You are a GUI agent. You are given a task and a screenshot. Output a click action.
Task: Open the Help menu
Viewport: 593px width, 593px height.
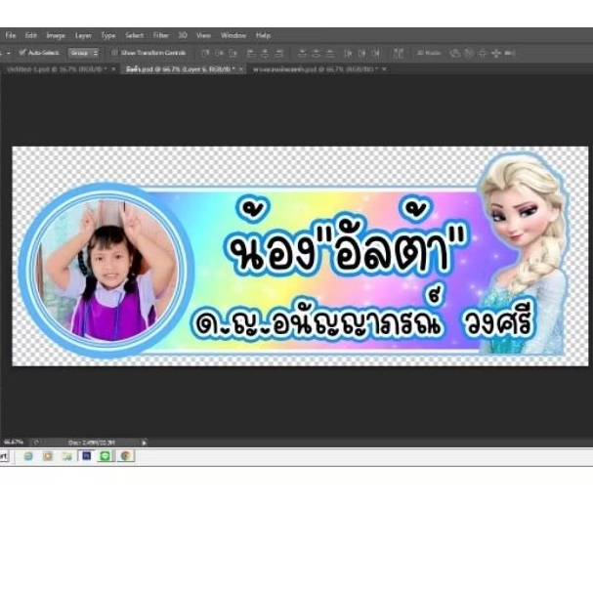tap(263, 35)
